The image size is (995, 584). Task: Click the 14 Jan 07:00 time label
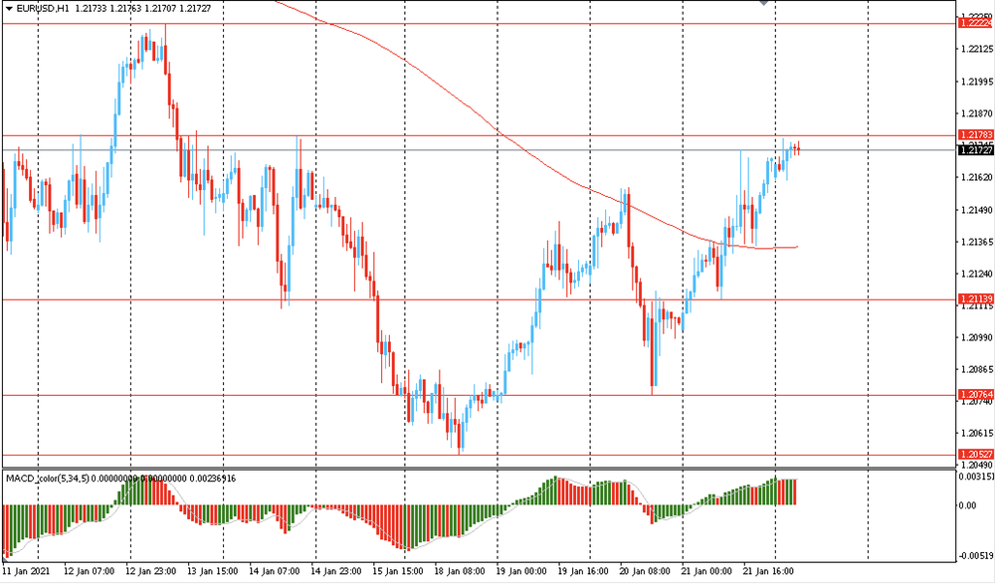(x=275, y=571)
